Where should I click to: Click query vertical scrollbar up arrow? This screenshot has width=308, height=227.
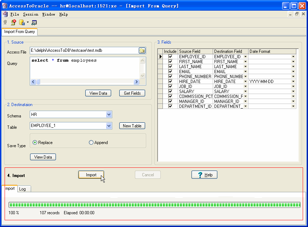[143, 60]
